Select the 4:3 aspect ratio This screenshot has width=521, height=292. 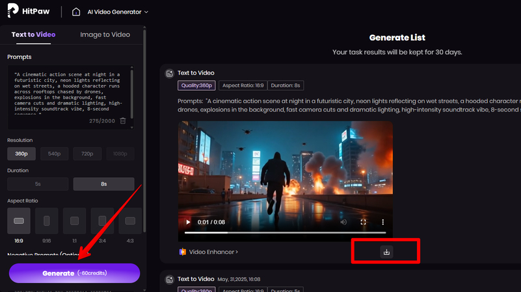tap(130, 221)
